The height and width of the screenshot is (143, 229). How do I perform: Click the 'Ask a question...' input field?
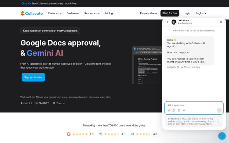pyautogui.click(x=194, y=105)
